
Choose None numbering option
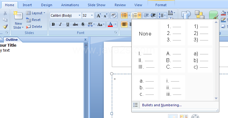(x=145, y=33)
